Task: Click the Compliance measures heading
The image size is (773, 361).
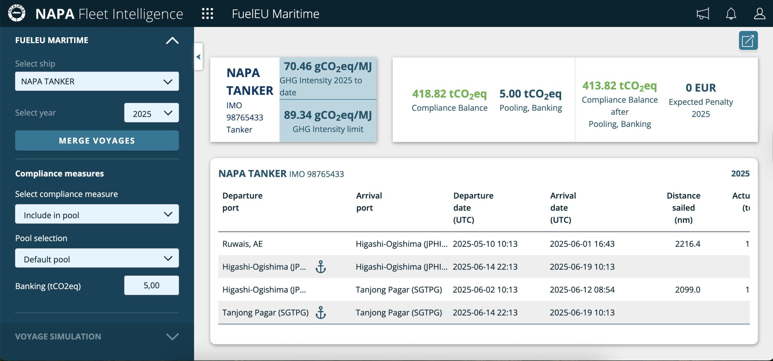Action: click(x=59, y=174)
